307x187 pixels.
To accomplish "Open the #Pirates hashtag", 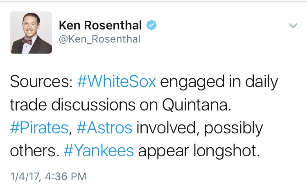I will (x=39, y=128).
